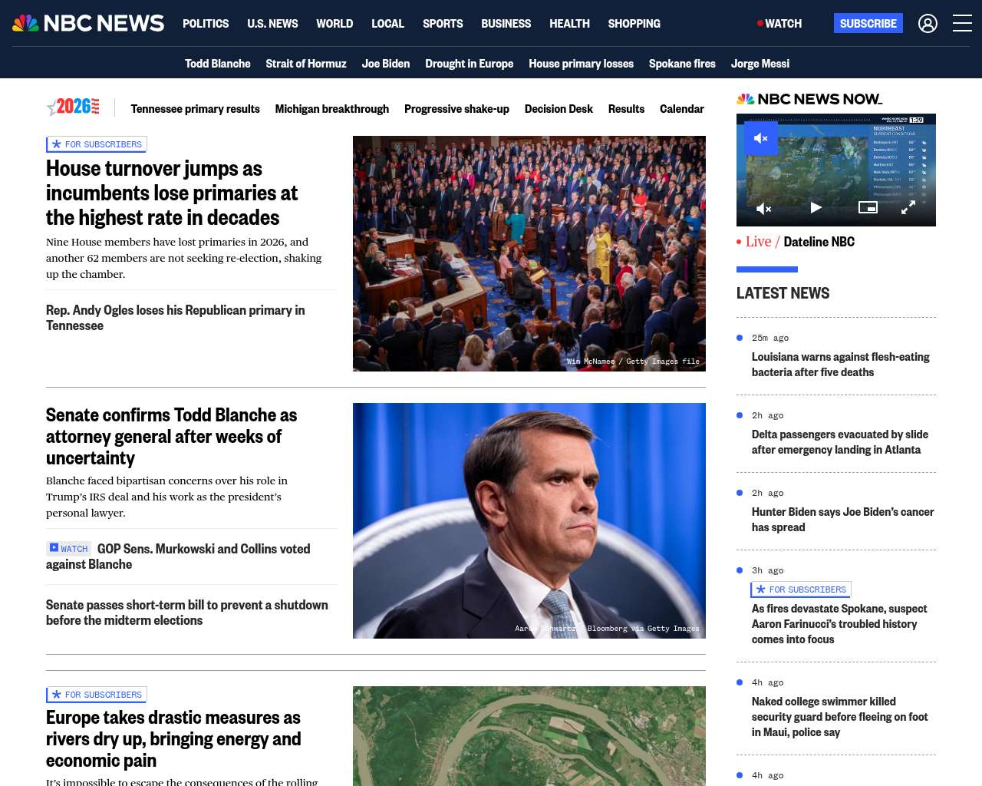Play the NBC News Now live video
982x786 pixels.
click(x=816, y=207)
